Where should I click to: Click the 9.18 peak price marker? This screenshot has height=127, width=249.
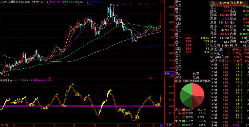click(x=116, y=5)
